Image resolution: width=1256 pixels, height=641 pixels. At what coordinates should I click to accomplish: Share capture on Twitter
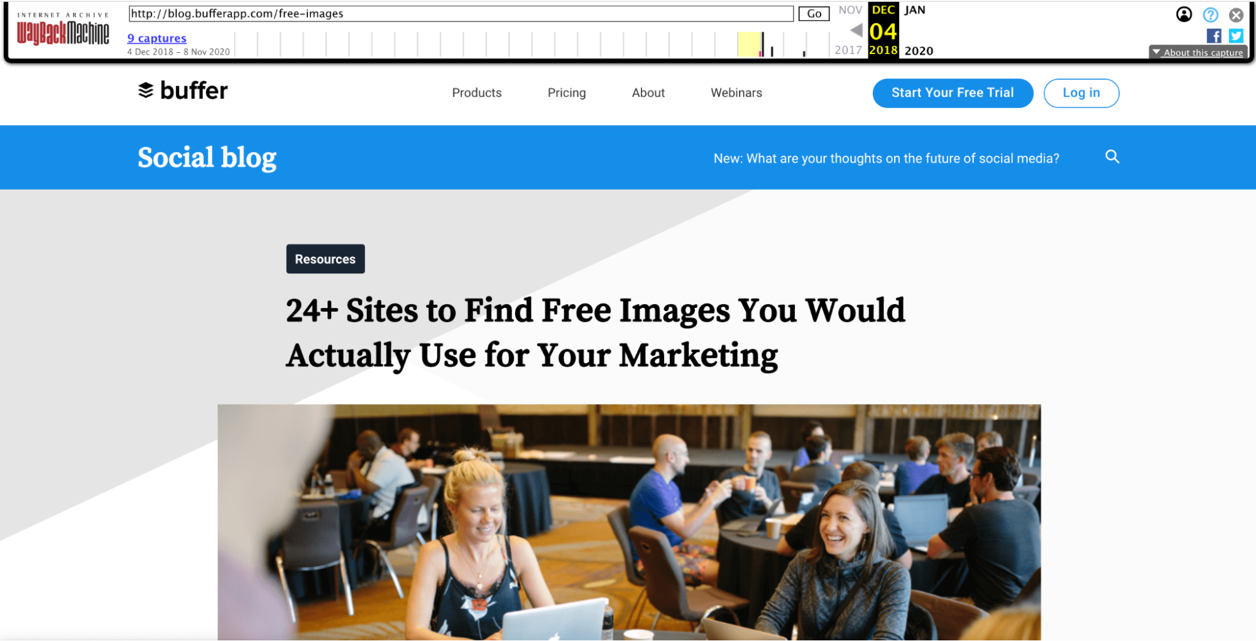[x=1236, y=36]
